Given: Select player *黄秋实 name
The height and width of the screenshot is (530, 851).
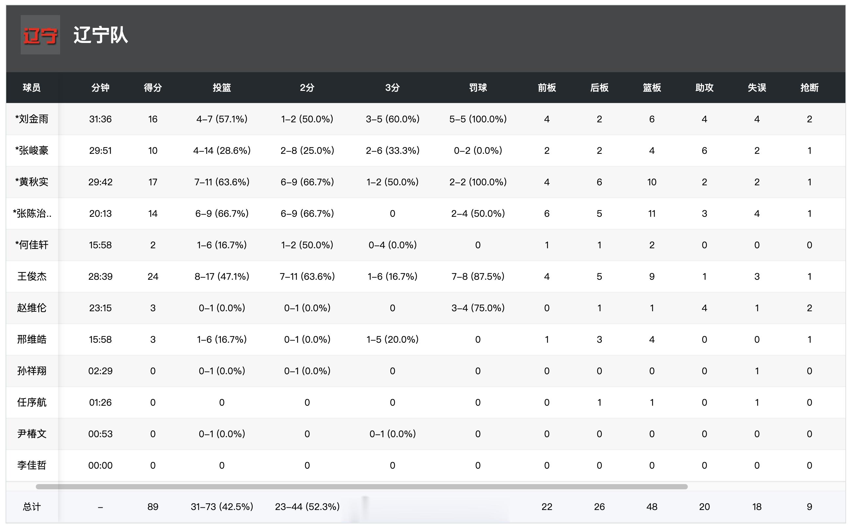Looking at the screenshot, I should click(32, 182).
